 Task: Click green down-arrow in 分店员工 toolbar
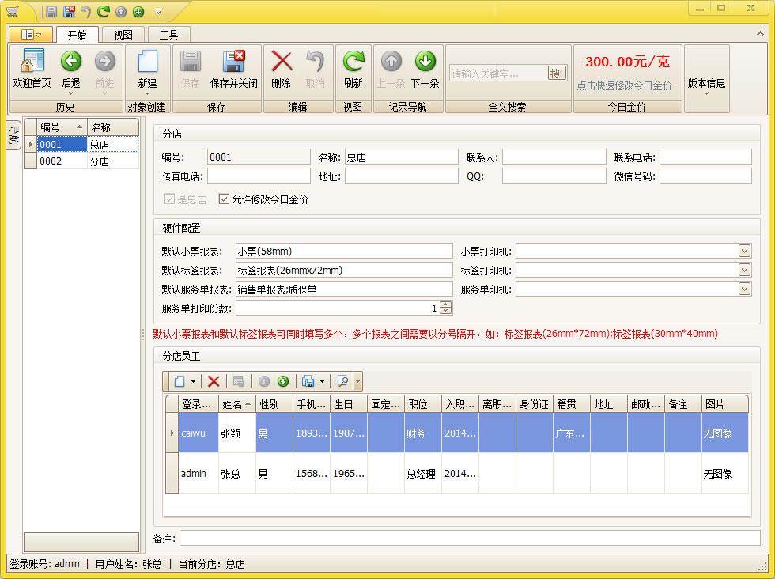(283, 381)
